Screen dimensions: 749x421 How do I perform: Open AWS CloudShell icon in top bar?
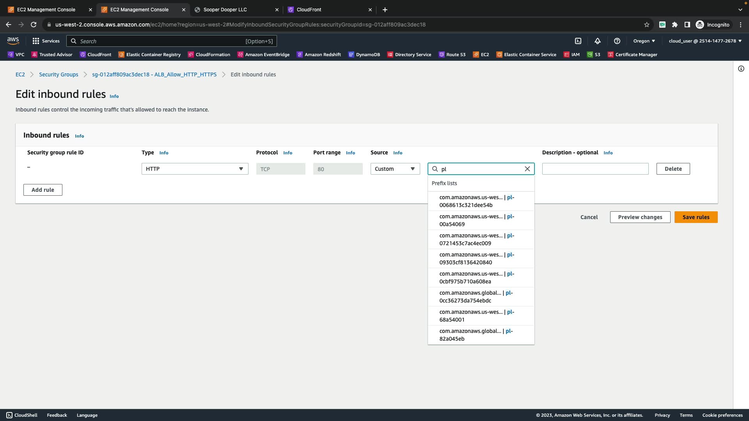pos(578,41)
